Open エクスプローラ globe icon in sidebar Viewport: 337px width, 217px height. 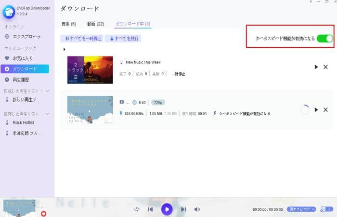[7, 37]
